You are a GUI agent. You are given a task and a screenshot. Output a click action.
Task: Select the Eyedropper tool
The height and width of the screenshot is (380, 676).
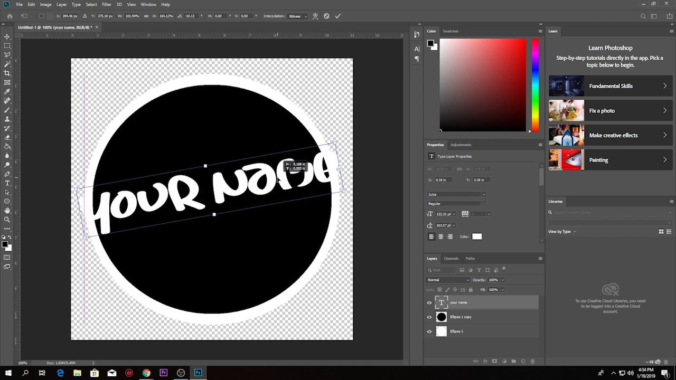tap(7, 92)
